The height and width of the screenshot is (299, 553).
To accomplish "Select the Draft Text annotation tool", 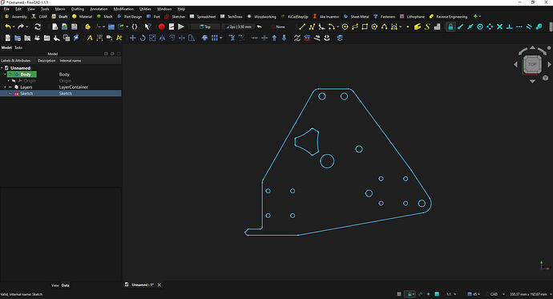I will pos(90,38).
